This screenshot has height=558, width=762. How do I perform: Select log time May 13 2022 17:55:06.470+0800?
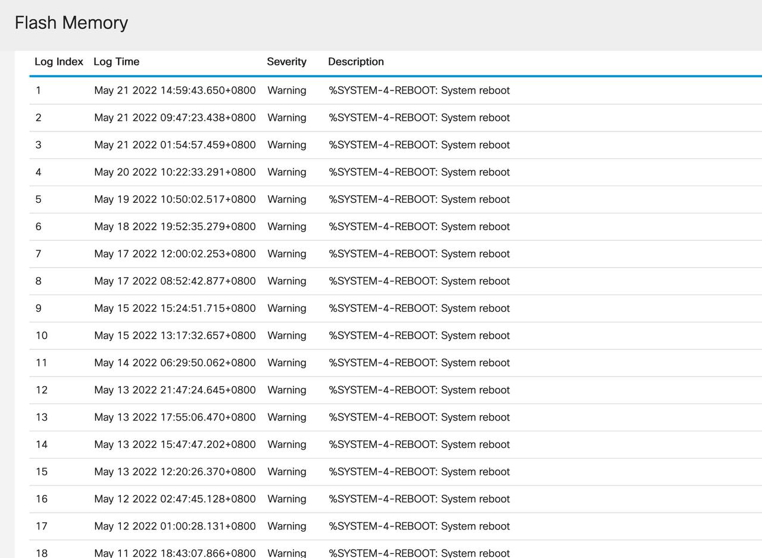click(175, 417)
